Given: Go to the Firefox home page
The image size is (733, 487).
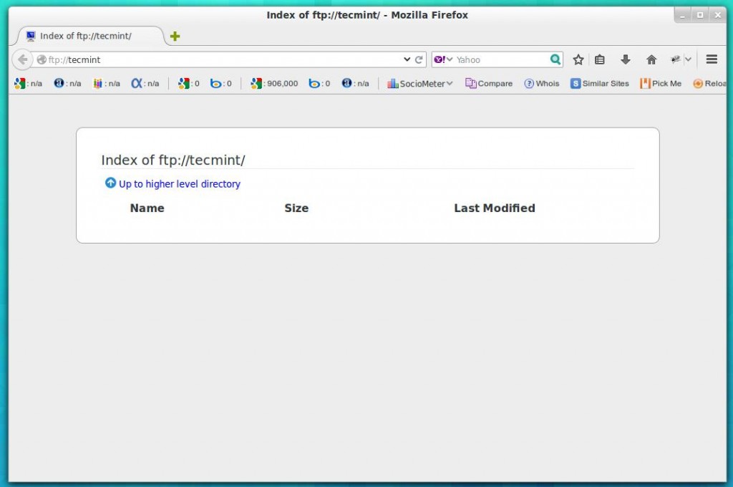Looking at the screenshot, I should point(651,59).
